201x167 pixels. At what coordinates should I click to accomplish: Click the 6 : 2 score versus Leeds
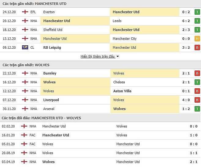tap(186, 21)
